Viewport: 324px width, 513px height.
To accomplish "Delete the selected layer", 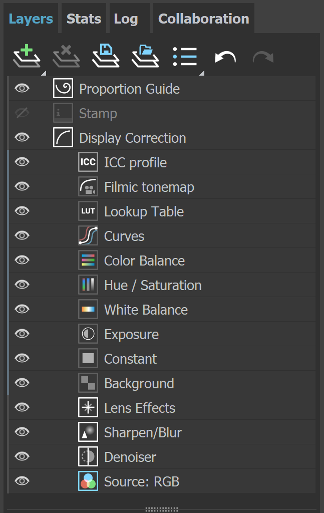I will pyautogui.click(x=66, y=56).
